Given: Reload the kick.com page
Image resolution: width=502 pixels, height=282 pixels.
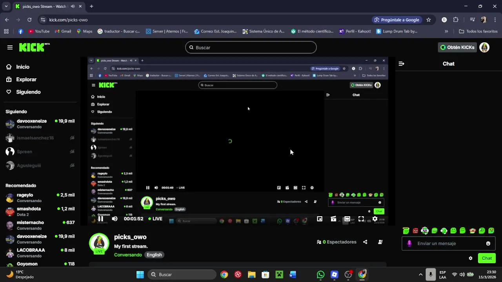Looking at the screenshot, I should click(29, 20).
